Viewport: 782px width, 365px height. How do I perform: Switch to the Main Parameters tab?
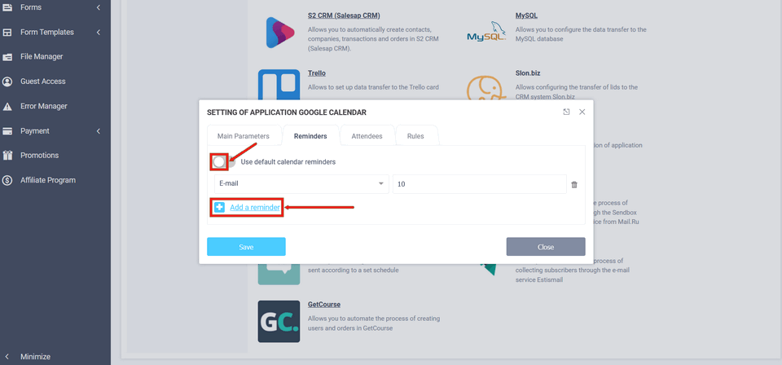coord(244,136)
